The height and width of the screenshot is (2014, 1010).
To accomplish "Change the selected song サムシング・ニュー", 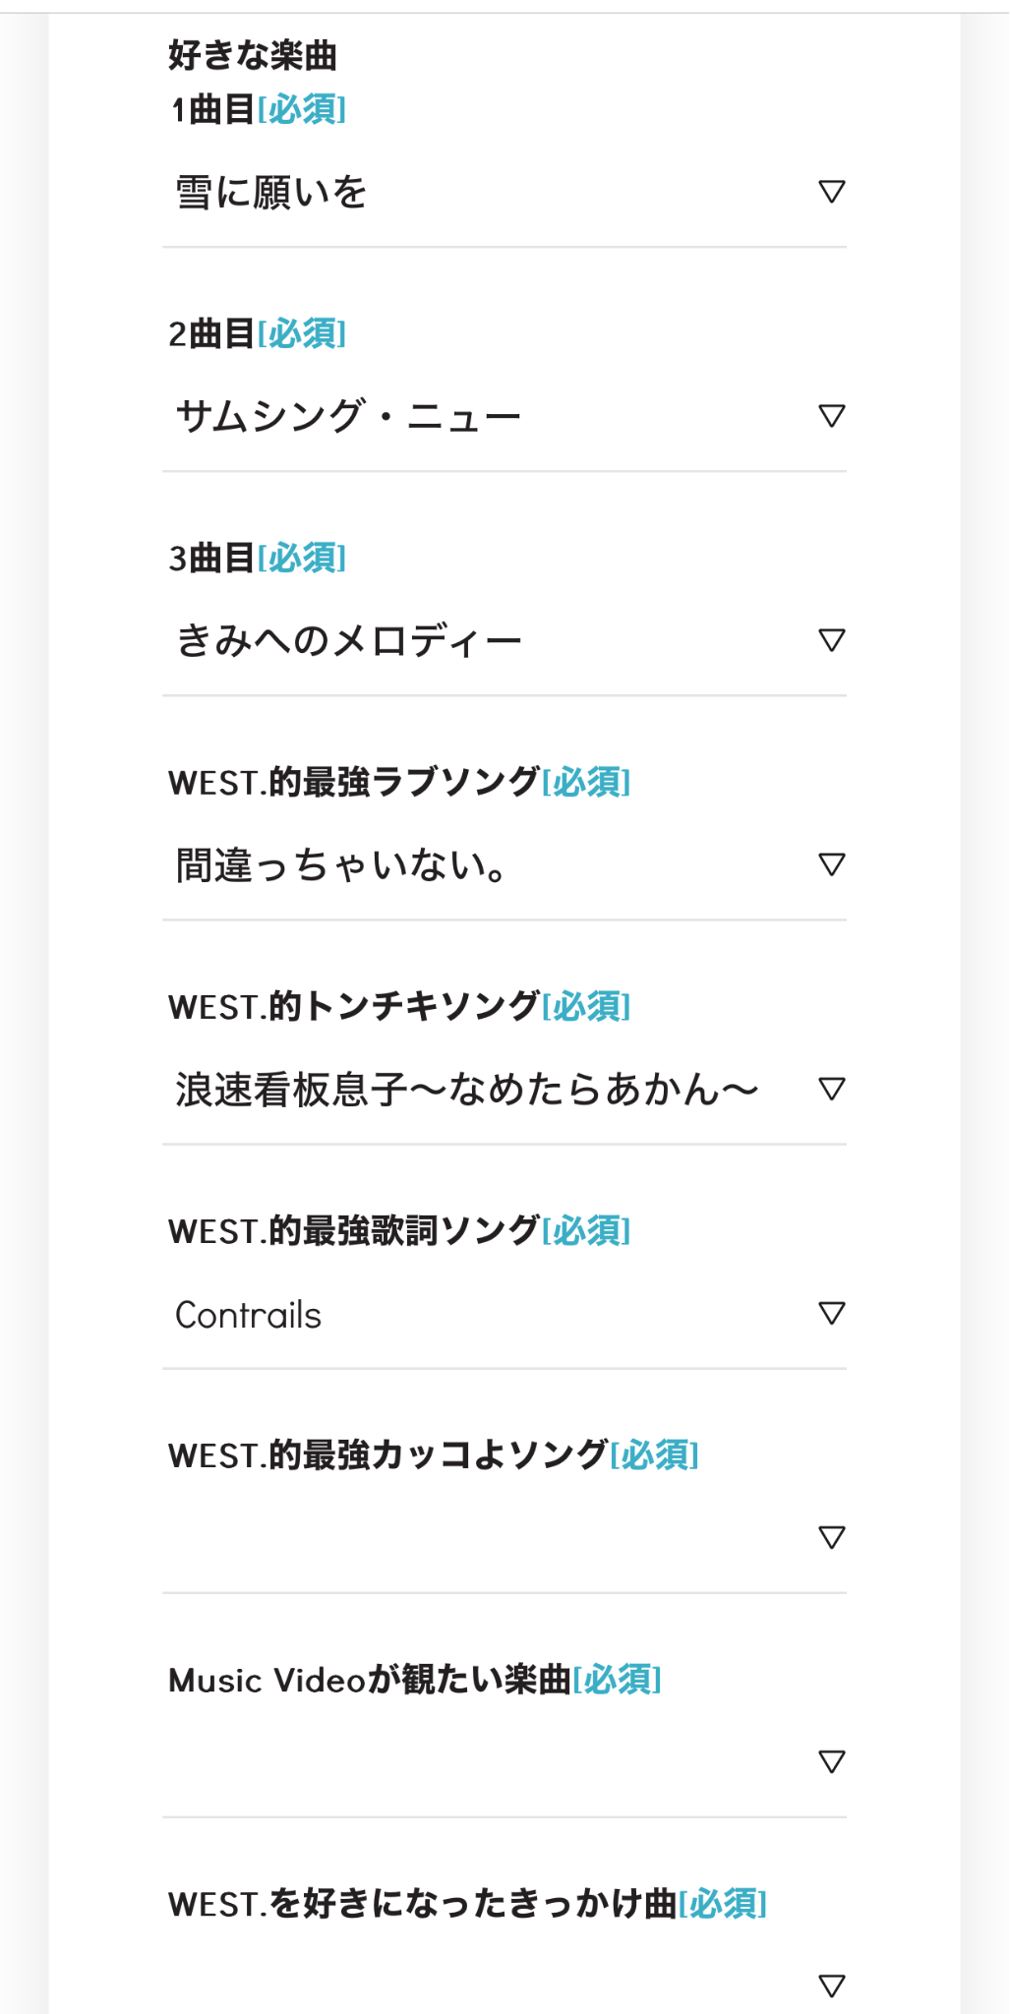I will [492, 417].
